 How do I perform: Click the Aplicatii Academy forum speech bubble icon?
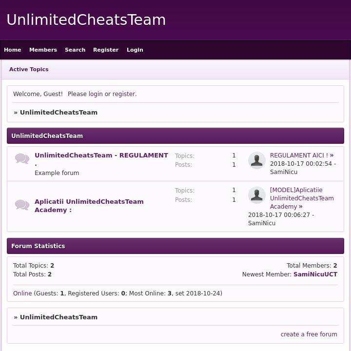coord(22,205)
